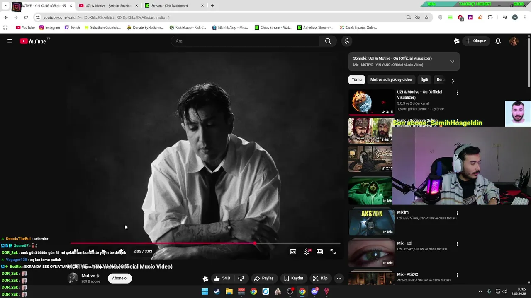Open the Instagram bookmark
The width and height of the screenshot is (531, 298).
click(x=49, y=28)
